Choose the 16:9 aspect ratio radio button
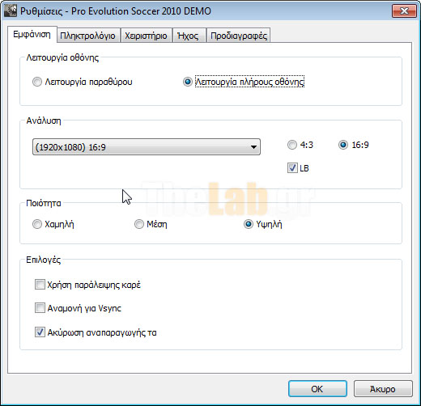The height and width of the screenshot is (406, 421). click(343, 145)
